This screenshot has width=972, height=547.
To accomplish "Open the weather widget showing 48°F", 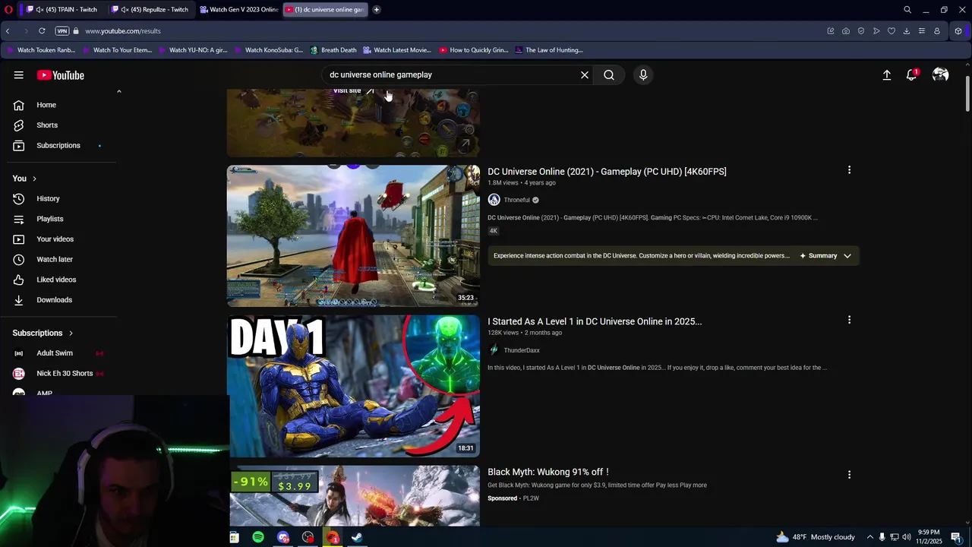I will 815,537.
